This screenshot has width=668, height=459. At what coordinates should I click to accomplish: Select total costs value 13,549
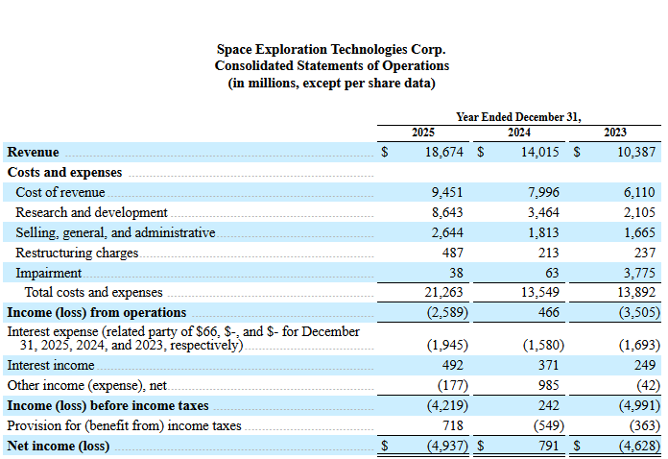(539, 292)
